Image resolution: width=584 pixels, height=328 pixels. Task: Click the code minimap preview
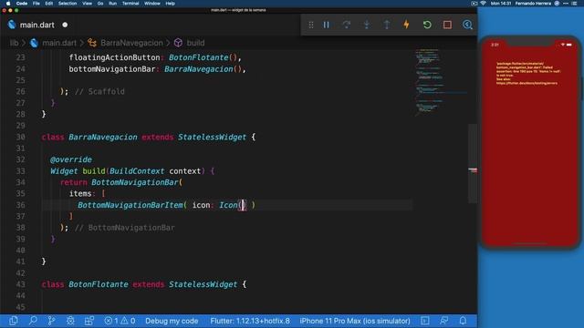tap(440, 82)
